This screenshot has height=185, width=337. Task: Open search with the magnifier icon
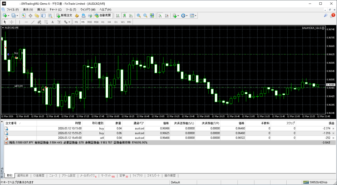pyautogui.click(x=325, y=15)
